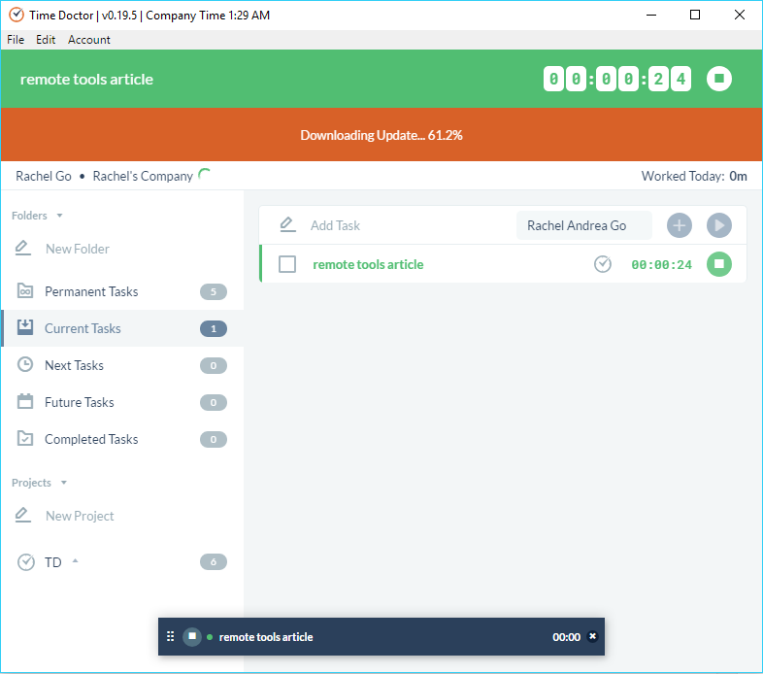Minimize the Time Doctor window

[650, 16]
